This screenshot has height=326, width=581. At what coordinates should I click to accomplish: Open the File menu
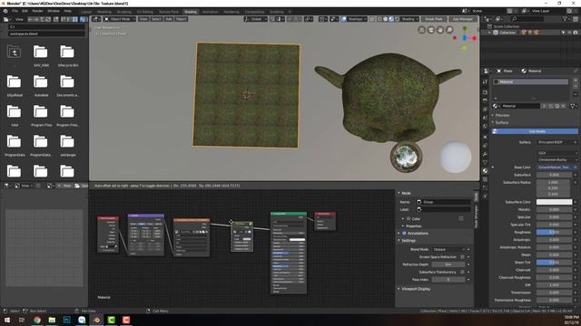pyautogui.click(x=15, y=11)
